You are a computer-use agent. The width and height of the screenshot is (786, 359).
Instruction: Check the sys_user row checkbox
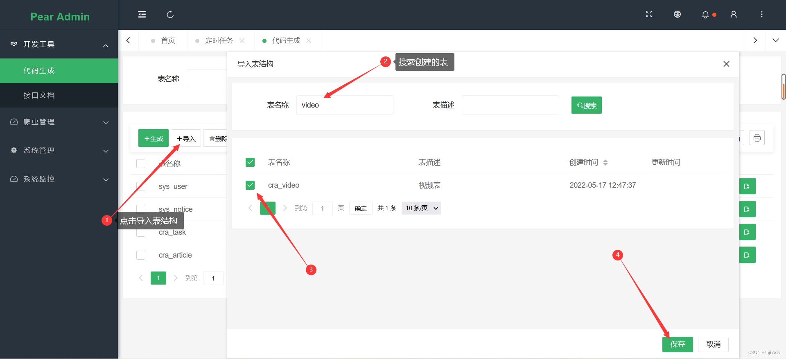pos(141,186)
